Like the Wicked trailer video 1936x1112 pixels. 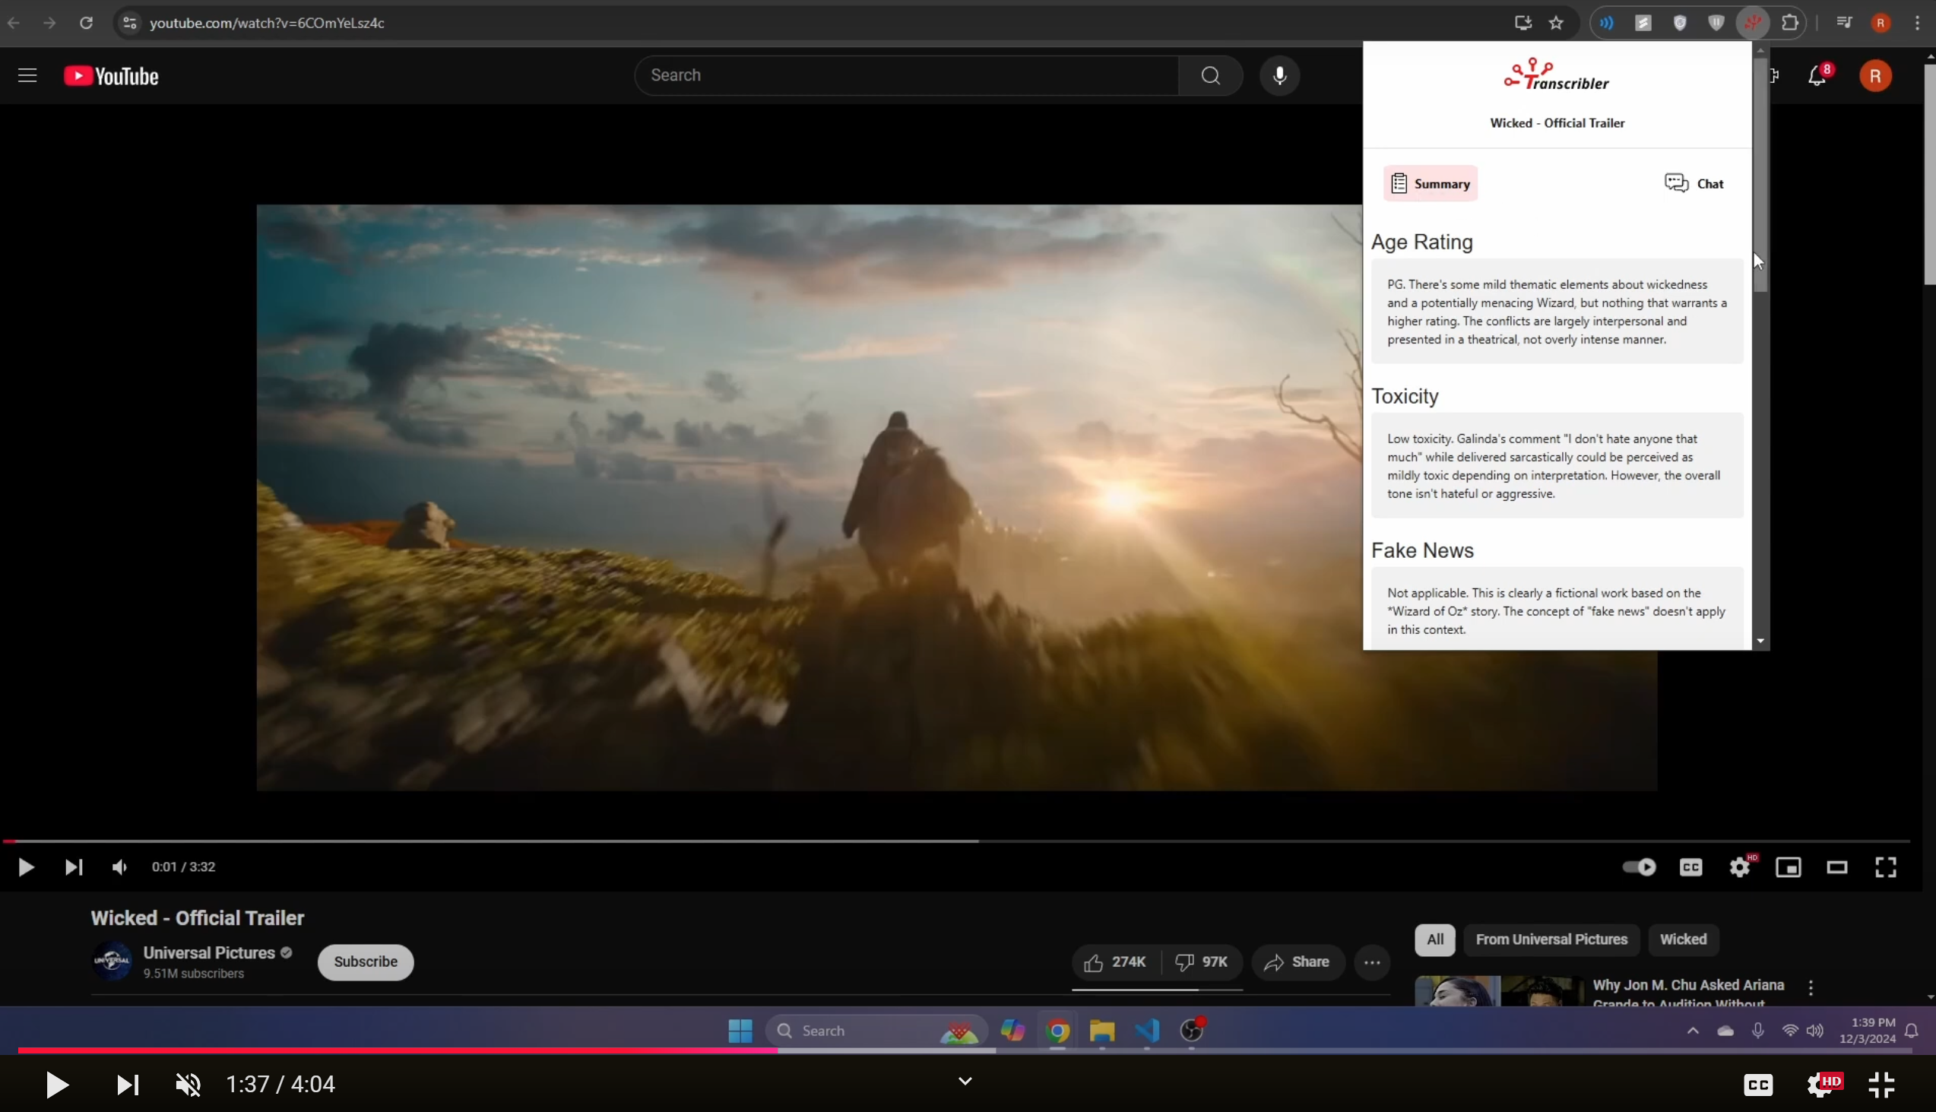click(x=1115, y=962)
